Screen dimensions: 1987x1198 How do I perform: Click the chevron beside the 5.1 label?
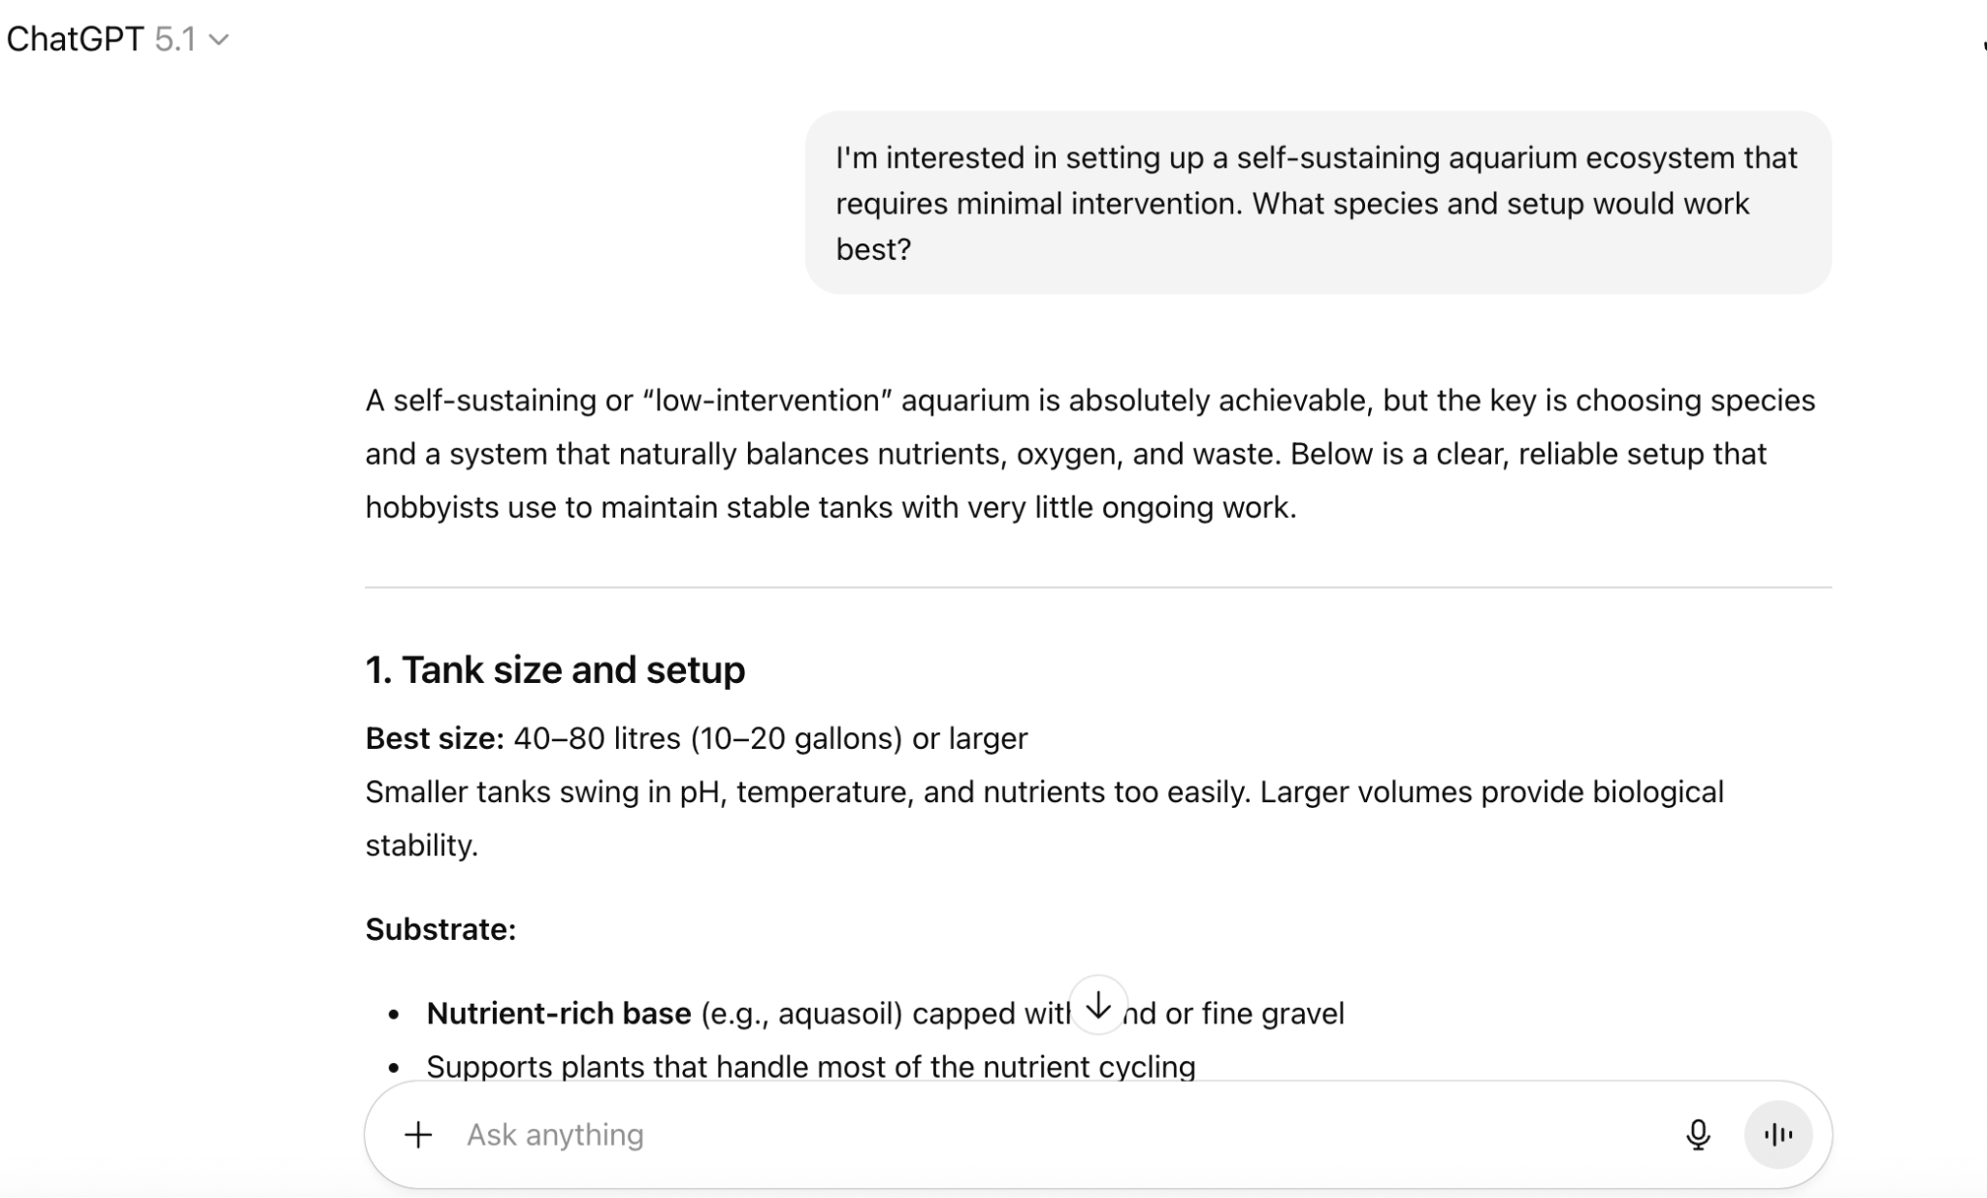(x=220, y=41)
